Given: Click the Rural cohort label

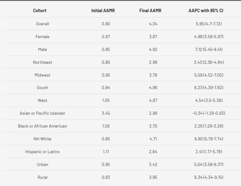Looking at the screenshot, I should click(x=42, y=177).
